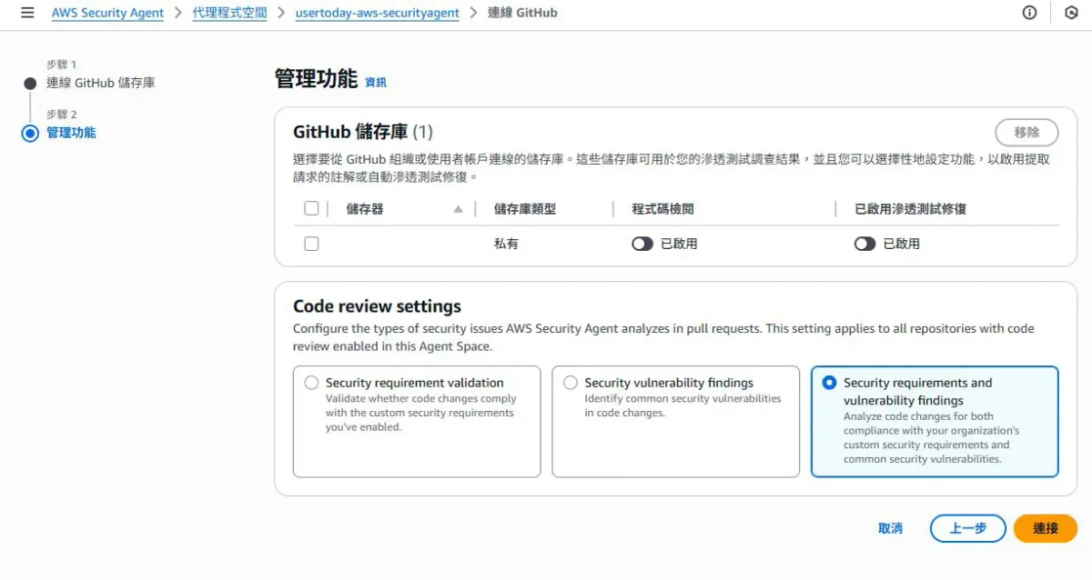This screenshot has width=1092, height=580.
Task: Go back with 上一步 button
Action: [967, 528]
